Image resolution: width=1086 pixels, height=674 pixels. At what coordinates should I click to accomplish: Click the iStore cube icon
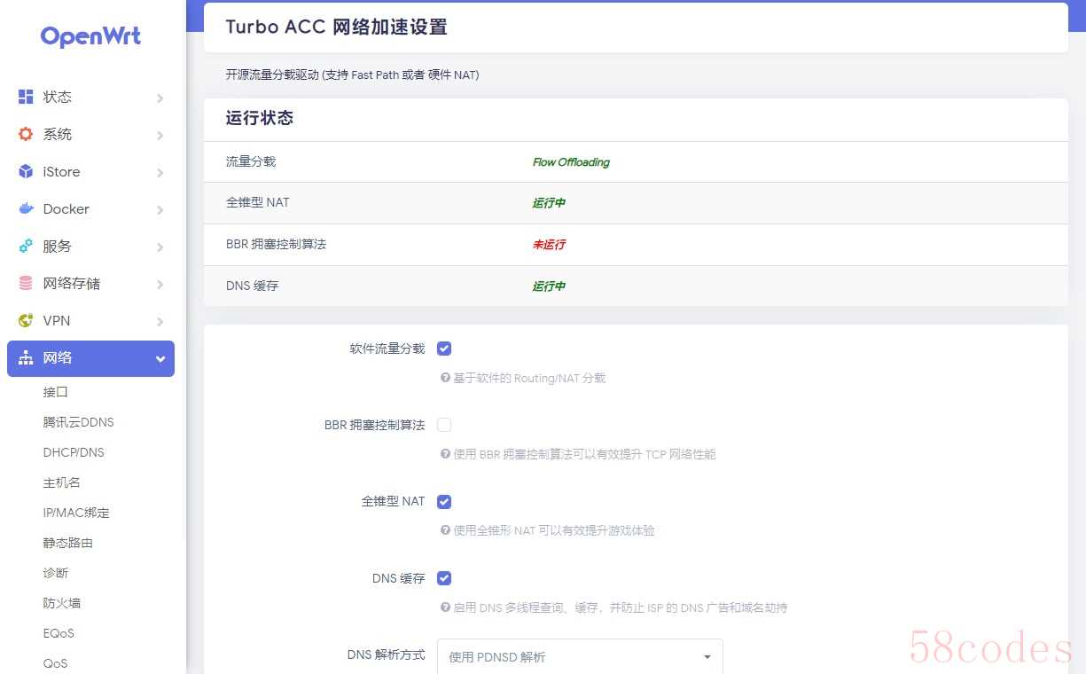tap(26, 171)
